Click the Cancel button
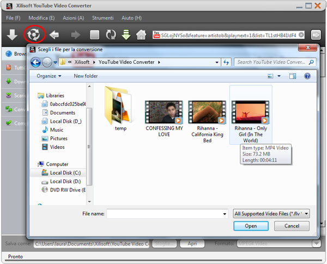 point(292,226)
